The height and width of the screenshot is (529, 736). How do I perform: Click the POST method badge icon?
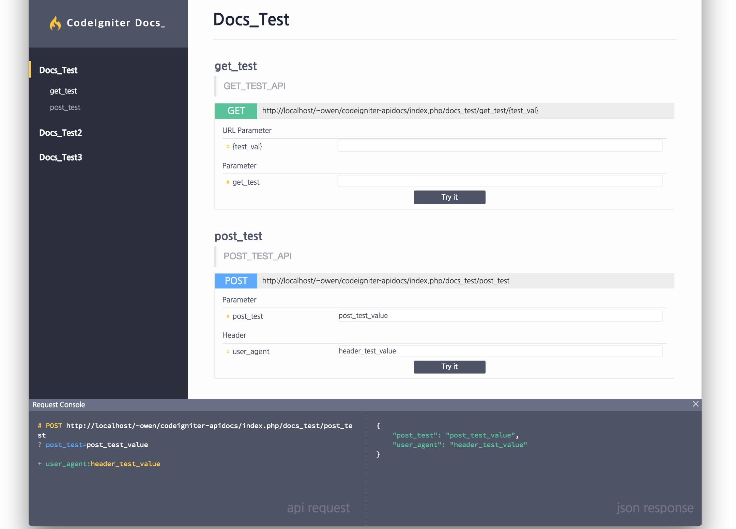(235, 280)
